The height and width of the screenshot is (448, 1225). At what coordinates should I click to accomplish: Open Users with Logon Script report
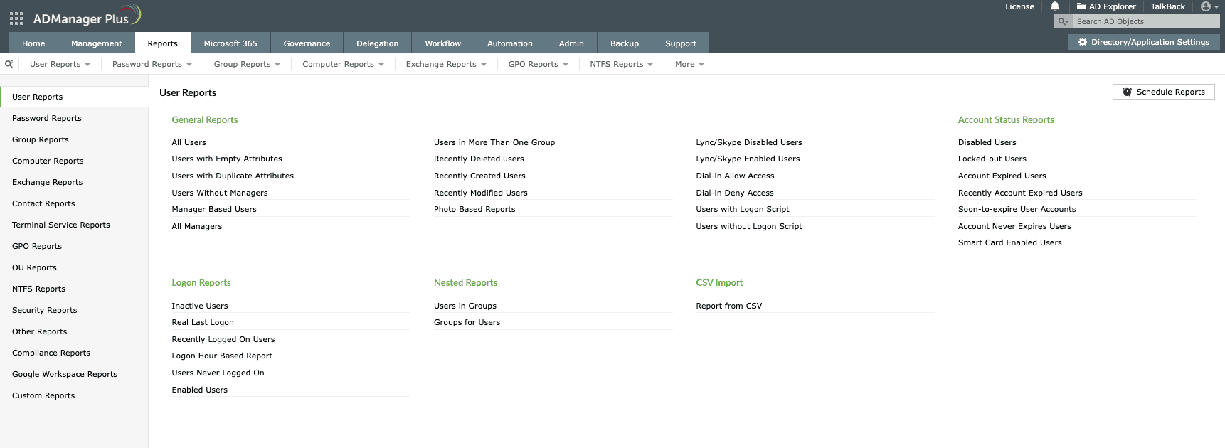(x=743, y=209)
